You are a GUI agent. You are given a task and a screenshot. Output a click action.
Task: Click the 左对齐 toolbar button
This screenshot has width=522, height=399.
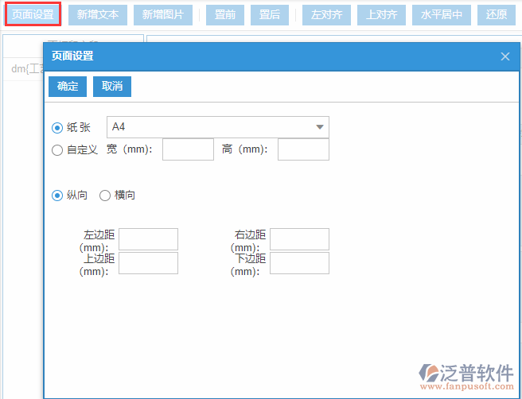(326, 15)
